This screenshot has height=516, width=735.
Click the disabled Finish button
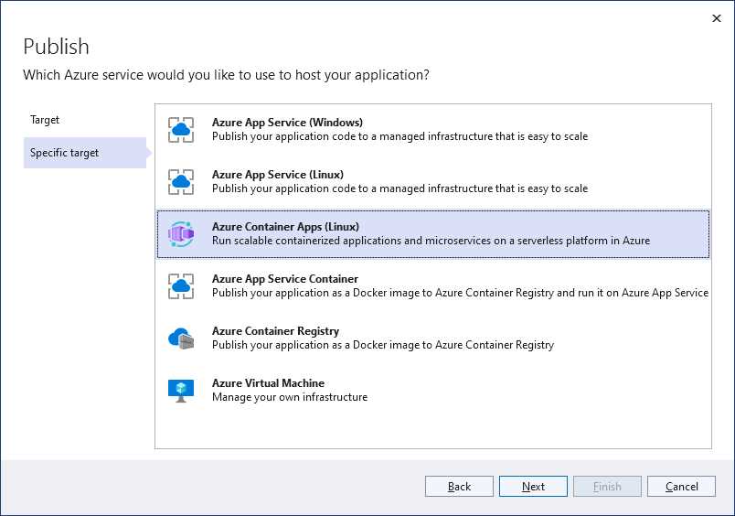(607, 487)
